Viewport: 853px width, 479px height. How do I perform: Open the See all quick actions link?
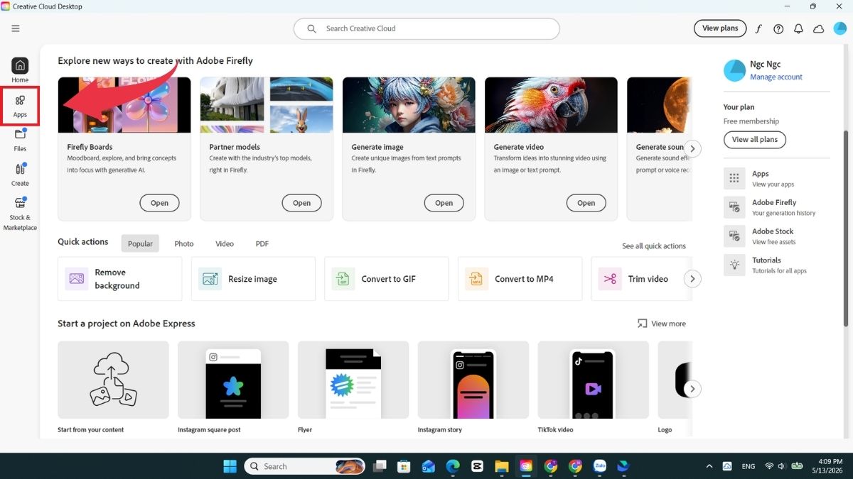(654, 246)
